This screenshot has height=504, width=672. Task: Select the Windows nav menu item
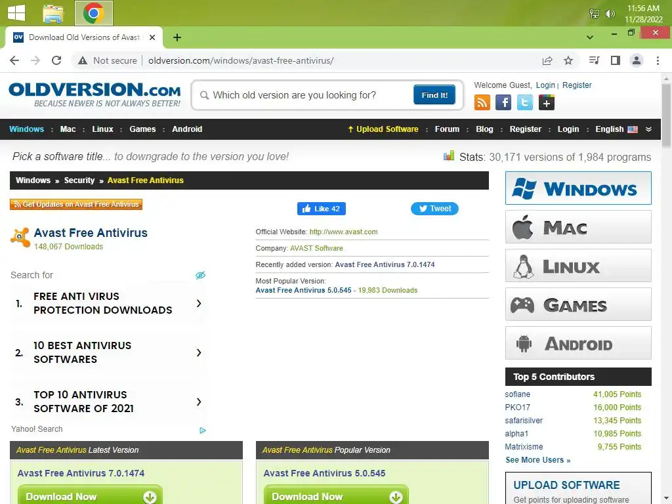point(26,129)
